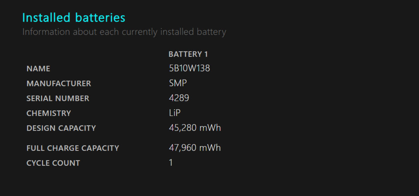419x196 pixels.
Task: Select the BATTERY 1 column header
Action: coord(188,54)
